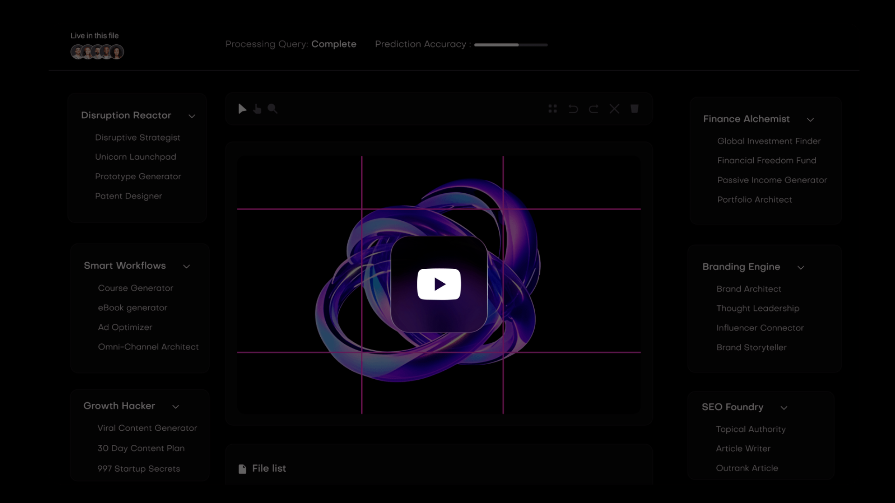This screenshot has height=503, width=895.
Task: Collapse the Disruption Reactor panel
Action: [192, 116]
